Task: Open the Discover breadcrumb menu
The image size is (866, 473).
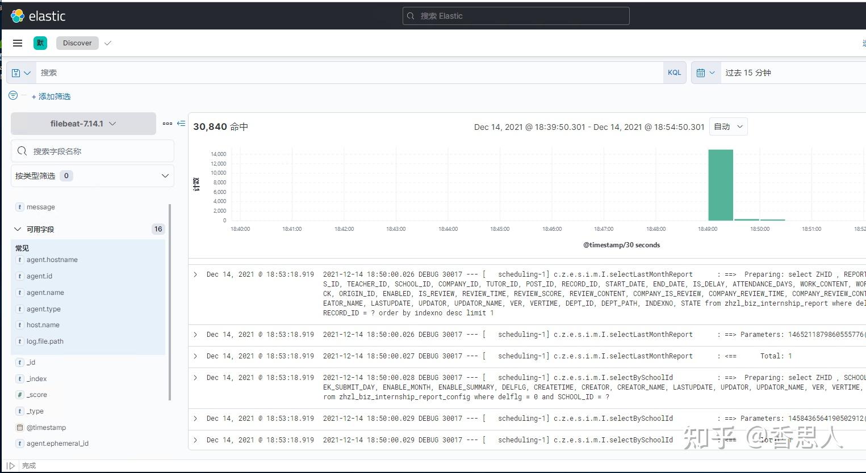Action: 77,43
